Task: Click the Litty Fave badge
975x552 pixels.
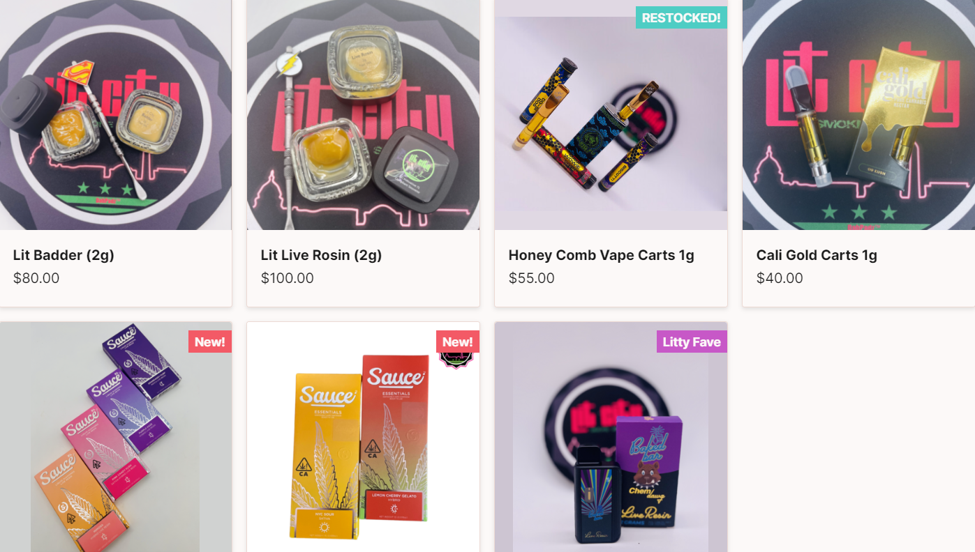Action: pos(692,342)
